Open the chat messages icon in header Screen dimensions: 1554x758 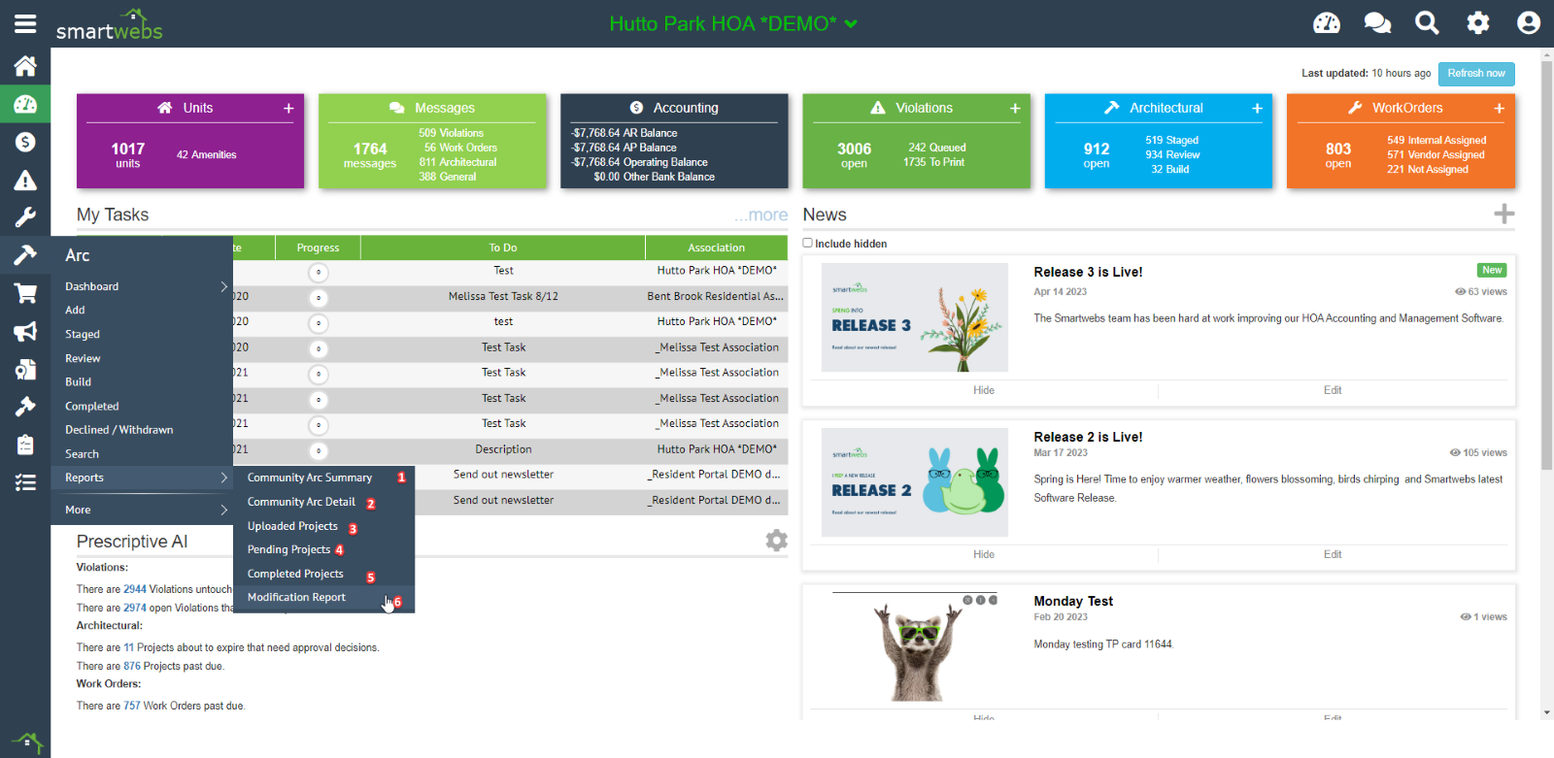point(1377,23)
